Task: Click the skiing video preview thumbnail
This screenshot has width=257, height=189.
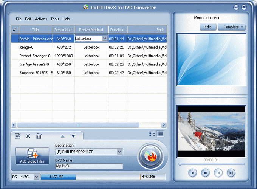Action: click(211, 132)
